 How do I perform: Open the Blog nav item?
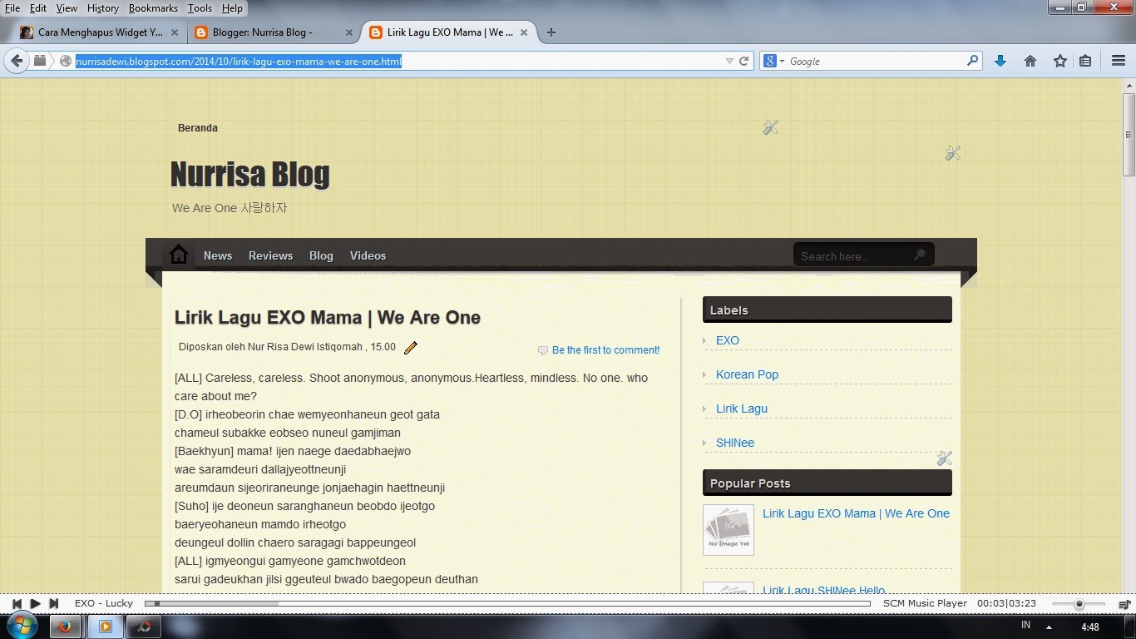pos(321,255)
